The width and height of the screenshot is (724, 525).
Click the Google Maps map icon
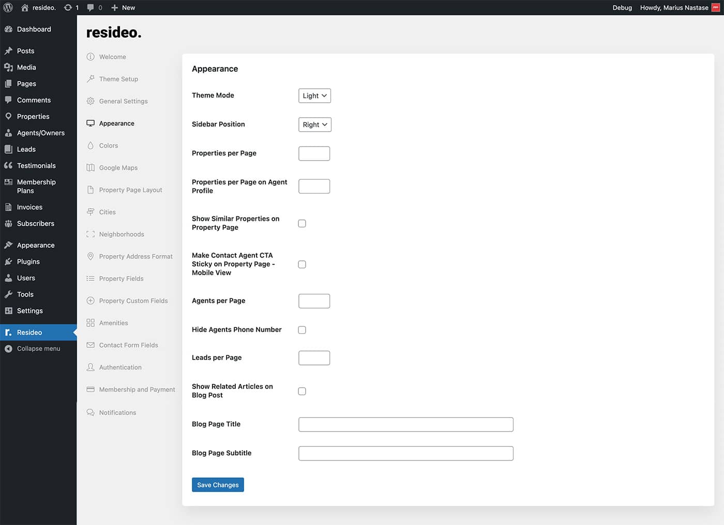point(90,168)
